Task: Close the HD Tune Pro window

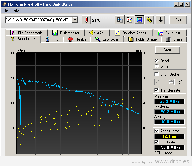Action: pos(187,4)
